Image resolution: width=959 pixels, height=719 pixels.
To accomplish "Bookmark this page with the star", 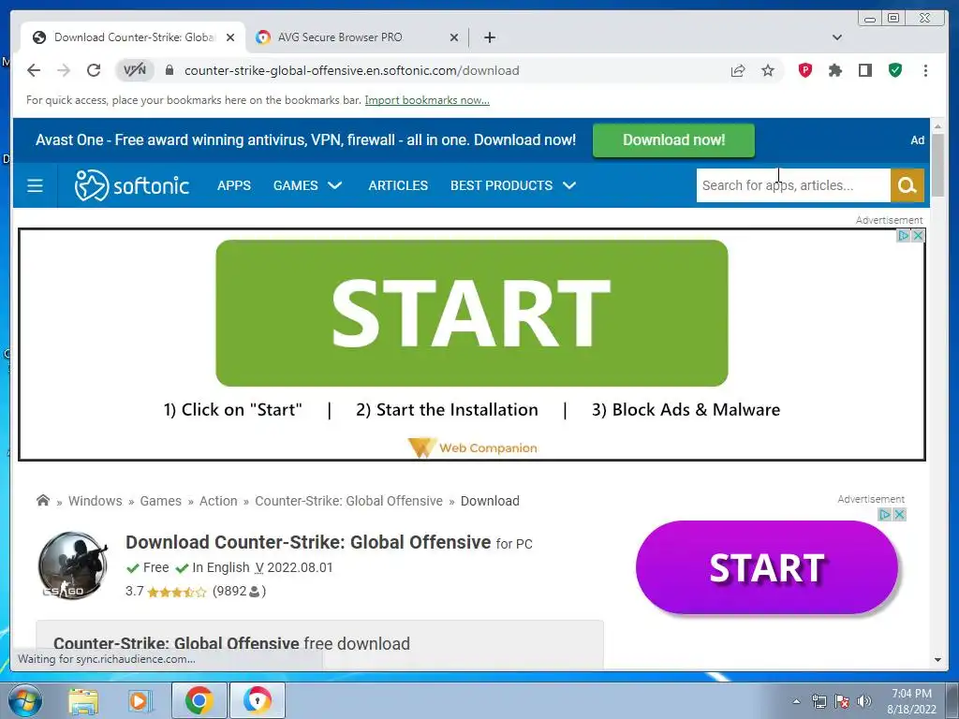I will point(768,70).
